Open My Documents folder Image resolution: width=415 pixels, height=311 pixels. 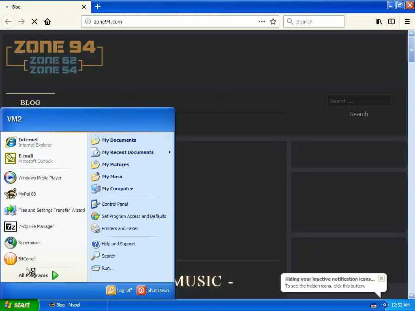(113, 140)
